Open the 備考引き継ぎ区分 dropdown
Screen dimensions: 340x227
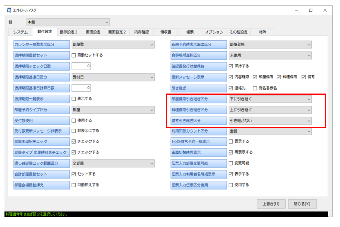(x=270, y=121)
